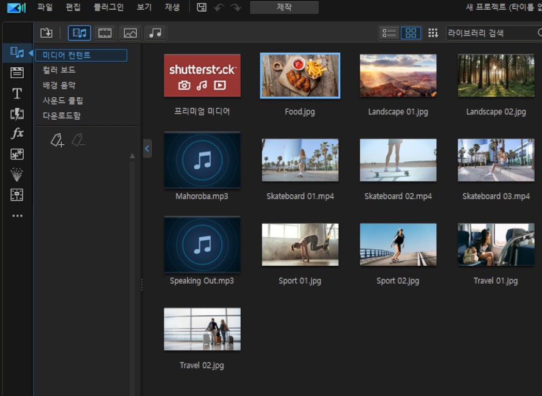Click the tag list scroll-up arrow
The height and width of the screenshot is (396, 542).
pyautogui.click(x=132, y=156)
